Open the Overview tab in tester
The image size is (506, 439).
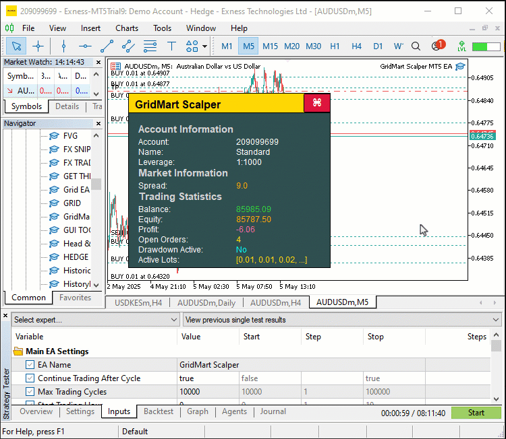click(36, 411)
